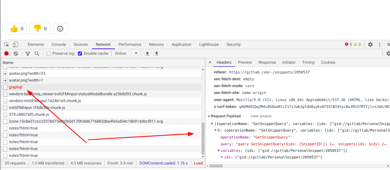
Task: Expand the ids array node
Action: pos(222,157)
